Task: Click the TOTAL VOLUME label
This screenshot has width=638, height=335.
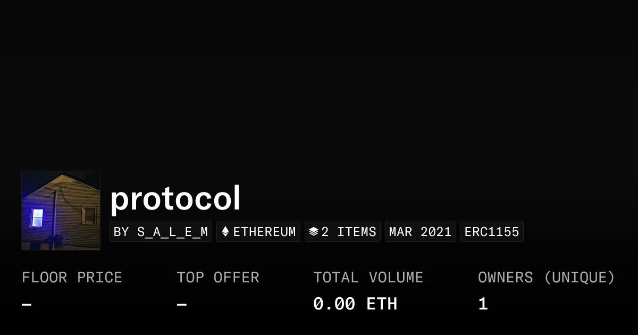Action: pyautogui.click(x=368, y=278)
